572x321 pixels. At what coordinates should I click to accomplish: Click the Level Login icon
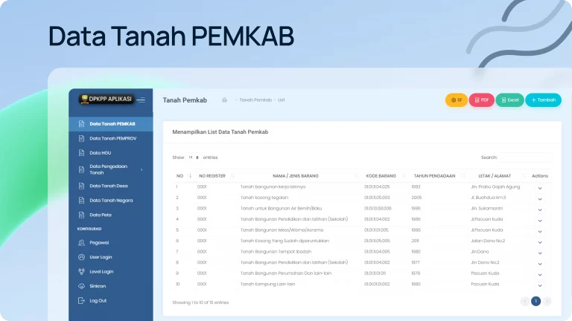click(x=81, y=271)
